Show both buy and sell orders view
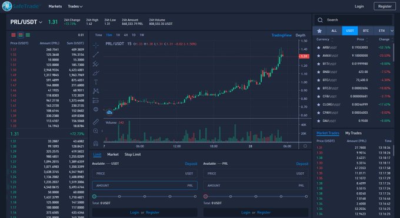 pyautogui.click(x=21, y=35)
